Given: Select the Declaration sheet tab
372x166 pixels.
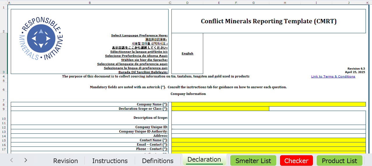Looking at the screenshot, I should (204, 160).
